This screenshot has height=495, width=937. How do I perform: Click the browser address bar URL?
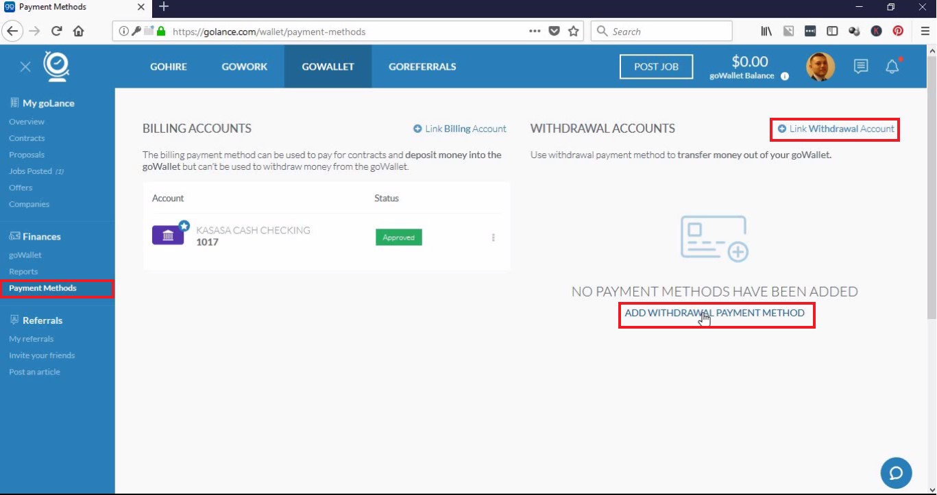269,31
